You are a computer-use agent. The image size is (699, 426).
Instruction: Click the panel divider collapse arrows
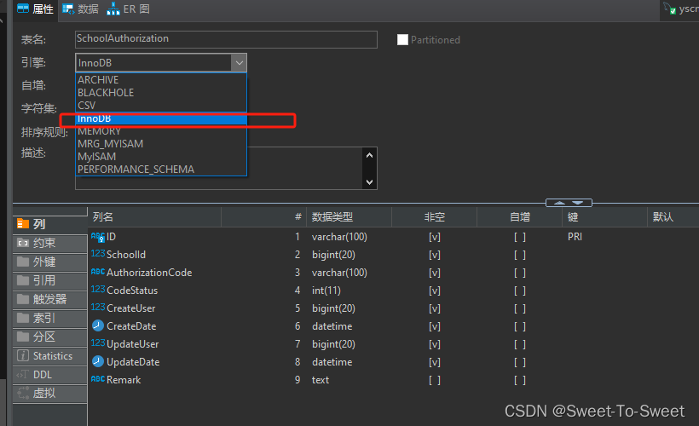pyautogui.click(x=569, y=203)
